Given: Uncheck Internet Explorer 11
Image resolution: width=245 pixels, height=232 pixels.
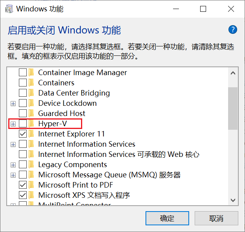Looking at the screenshot, I should point(23,134).
